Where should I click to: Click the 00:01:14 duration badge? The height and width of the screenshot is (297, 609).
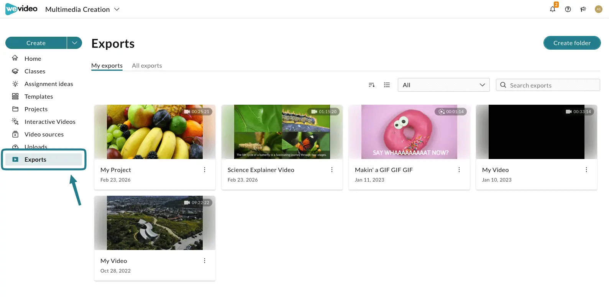point(451,112)
